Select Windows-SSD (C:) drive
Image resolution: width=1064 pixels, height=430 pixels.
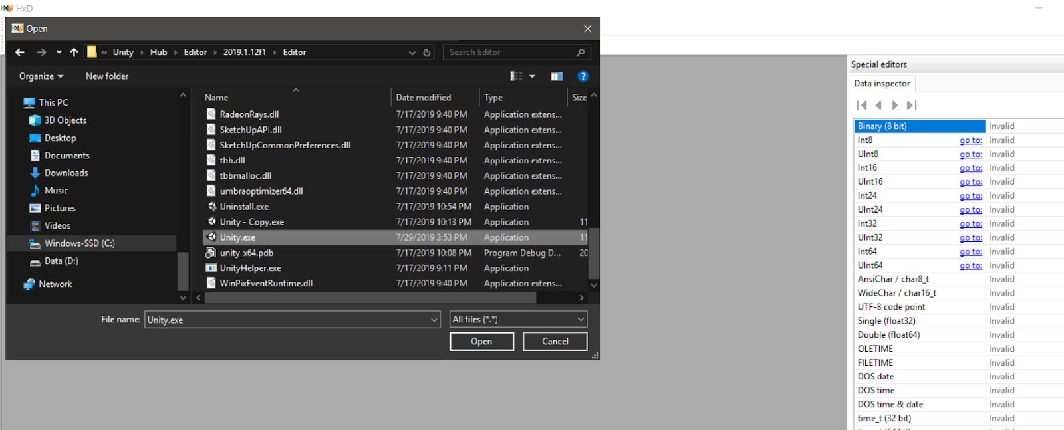(x=79, y=243)
